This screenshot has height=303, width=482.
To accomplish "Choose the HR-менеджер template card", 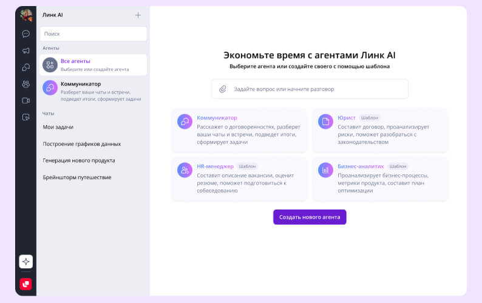I will tap(239, 179).
